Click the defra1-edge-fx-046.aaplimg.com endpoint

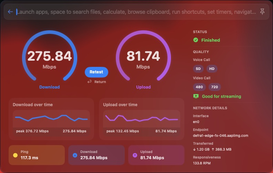[x=221, y=135]
